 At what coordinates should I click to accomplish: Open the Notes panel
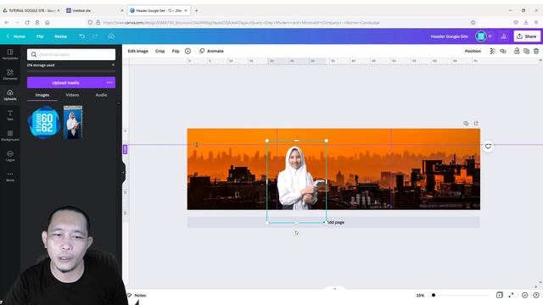[137, 295]
